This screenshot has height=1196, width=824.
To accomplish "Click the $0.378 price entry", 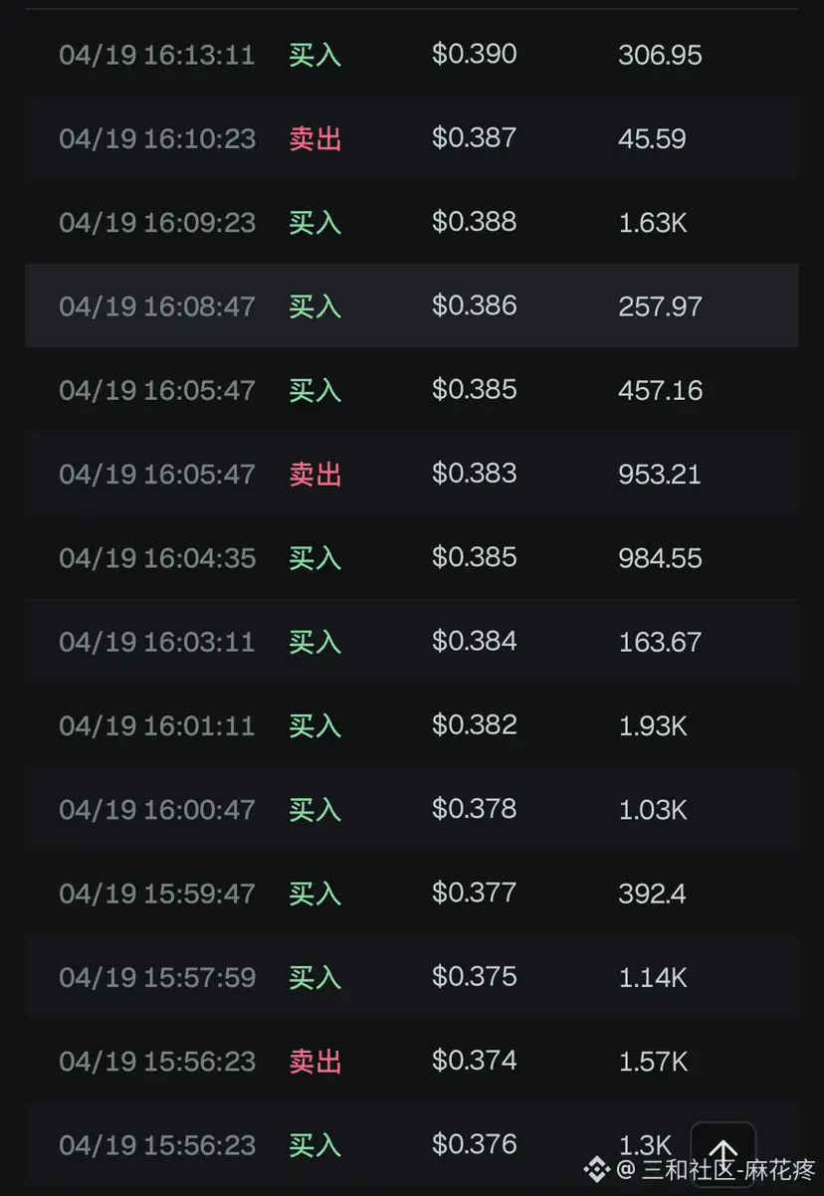I will 474,809.
